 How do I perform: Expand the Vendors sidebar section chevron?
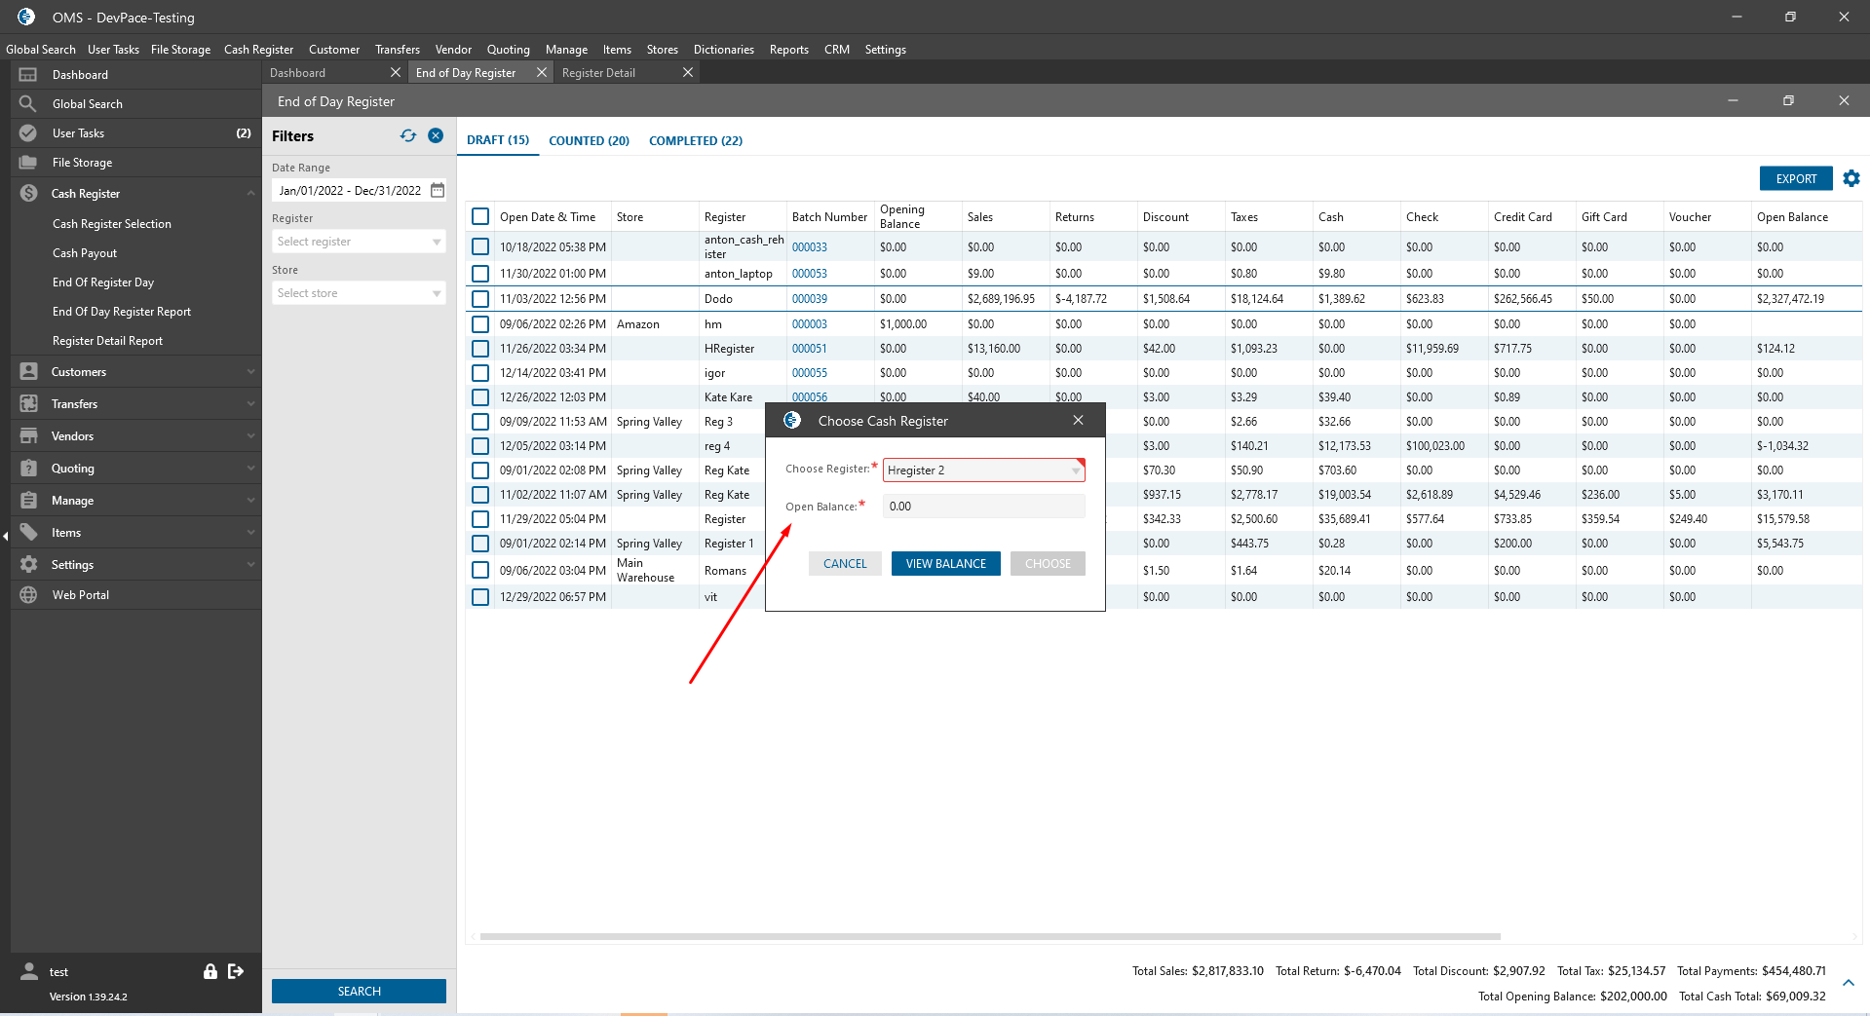coord(250,436)
